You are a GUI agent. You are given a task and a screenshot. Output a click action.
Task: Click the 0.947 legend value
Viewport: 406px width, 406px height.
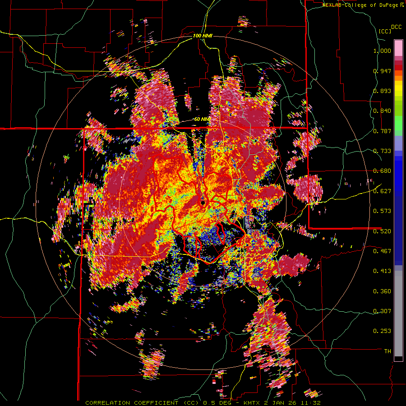382,71
